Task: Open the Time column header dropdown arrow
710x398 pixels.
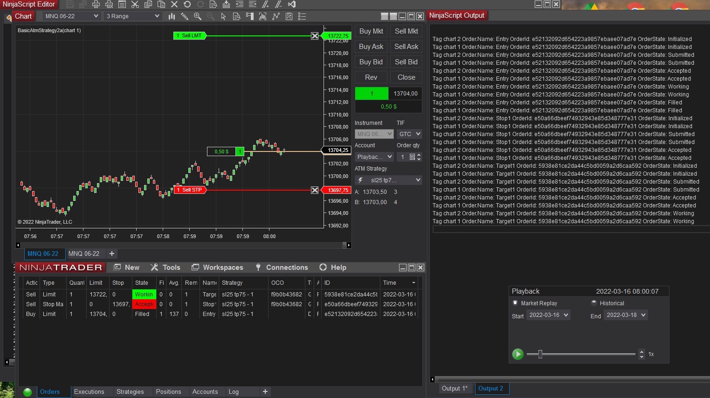Action: click(x=414, y=283)
